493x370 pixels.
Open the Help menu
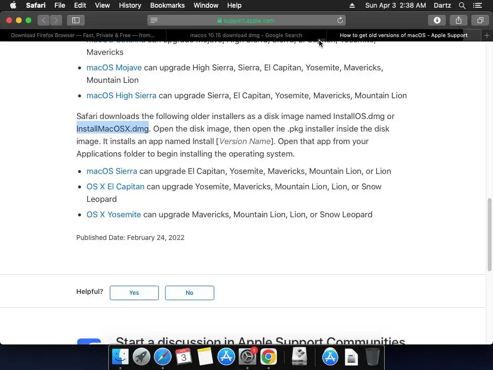coord(234,5)
